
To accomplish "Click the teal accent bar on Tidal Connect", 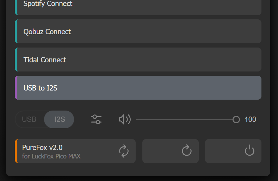I will [x=16, y=60].
